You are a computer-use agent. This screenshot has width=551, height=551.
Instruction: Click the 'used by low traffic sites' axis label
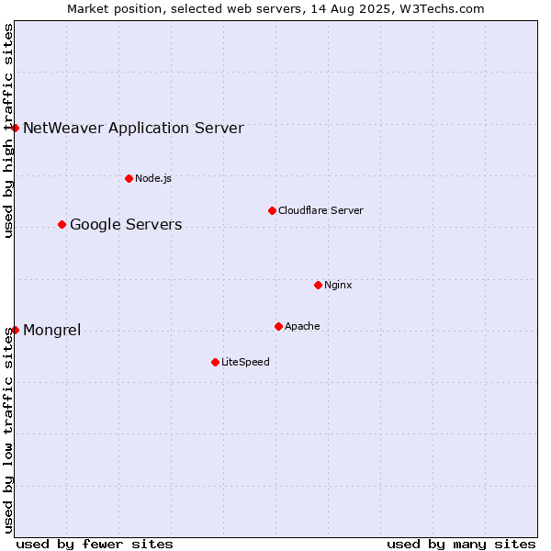coord(7,431)
